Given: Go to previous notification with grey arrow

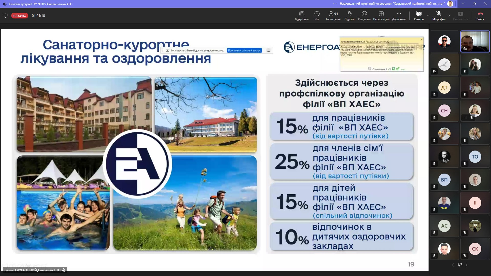Looking at the screenshot, I should click(370, 69).
